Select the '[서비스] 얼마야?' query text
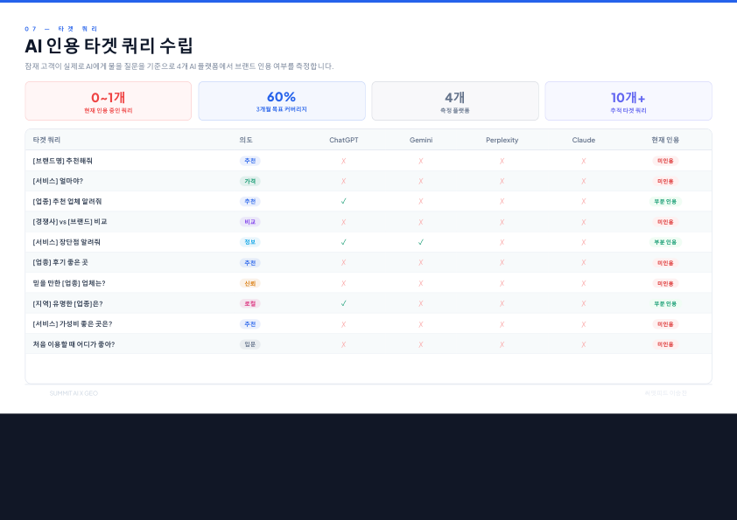The height and width of the screenshot is (520, 737). tap(58, 181)
